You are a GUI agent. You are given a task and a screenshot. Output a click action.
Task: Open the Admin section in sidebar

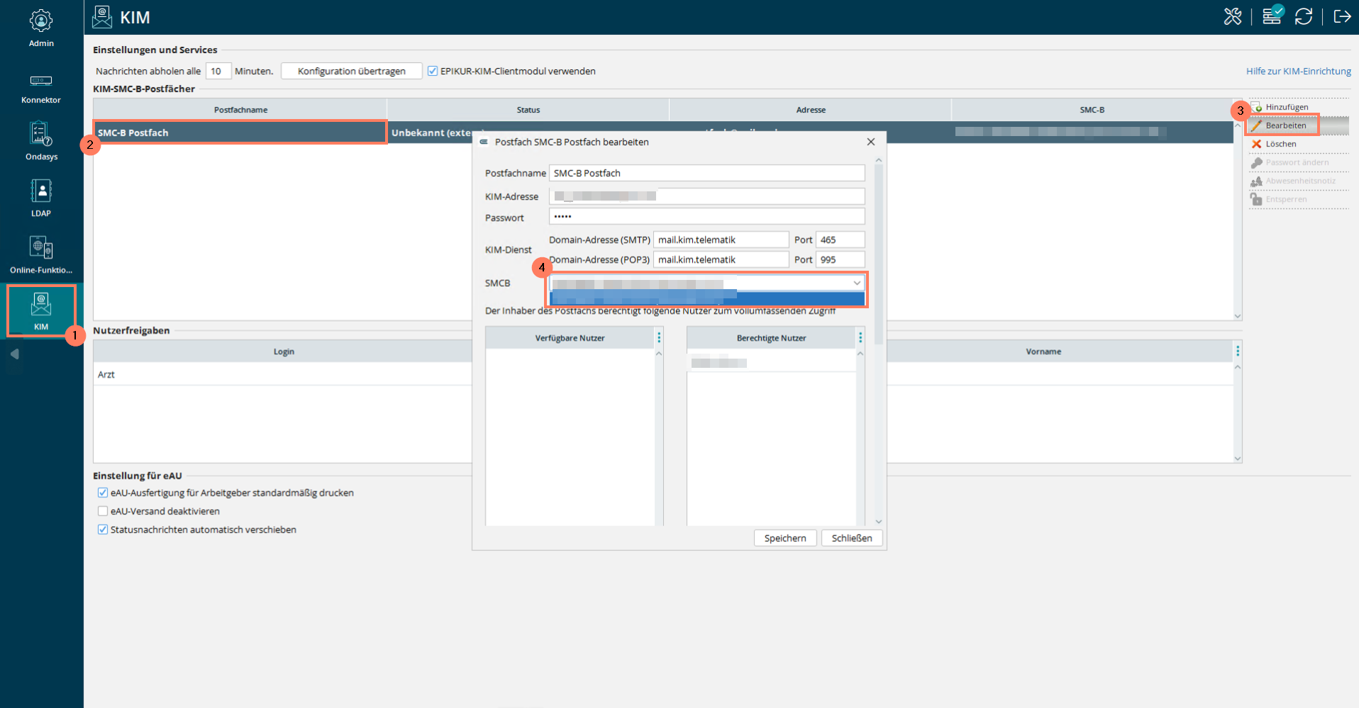(41, 28)
